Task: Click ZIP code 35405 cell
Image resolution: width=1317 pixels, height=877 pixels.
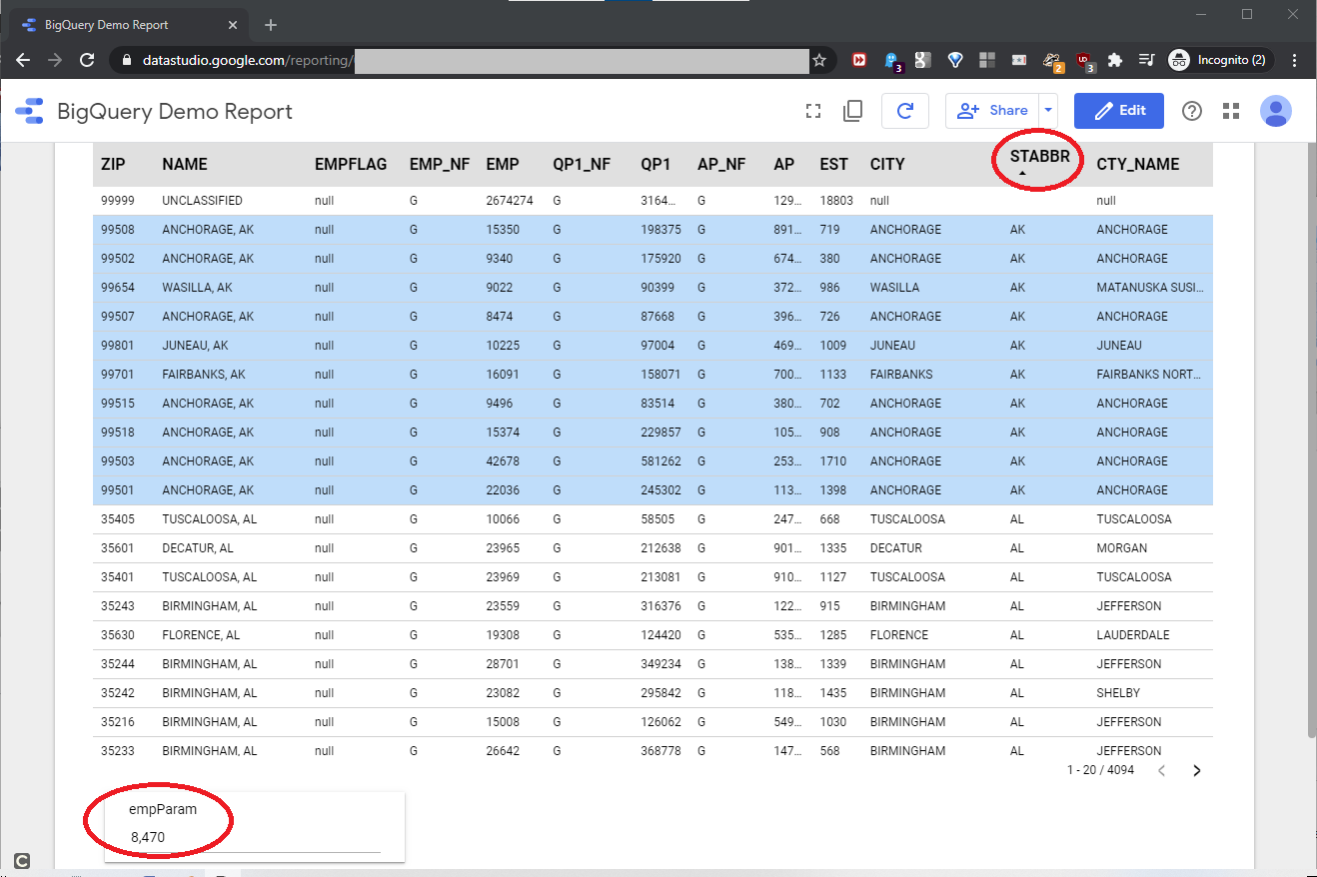Action: (116, 519)
